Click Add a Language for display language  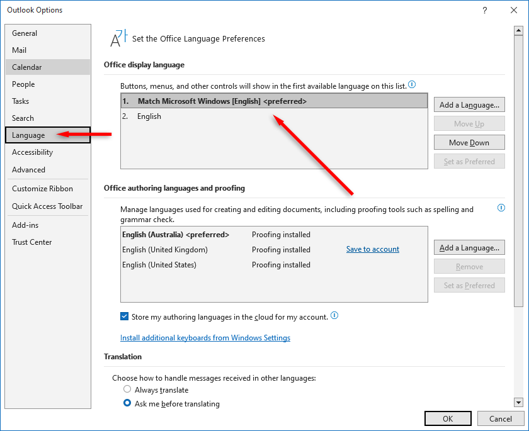[x=469, y=105]
